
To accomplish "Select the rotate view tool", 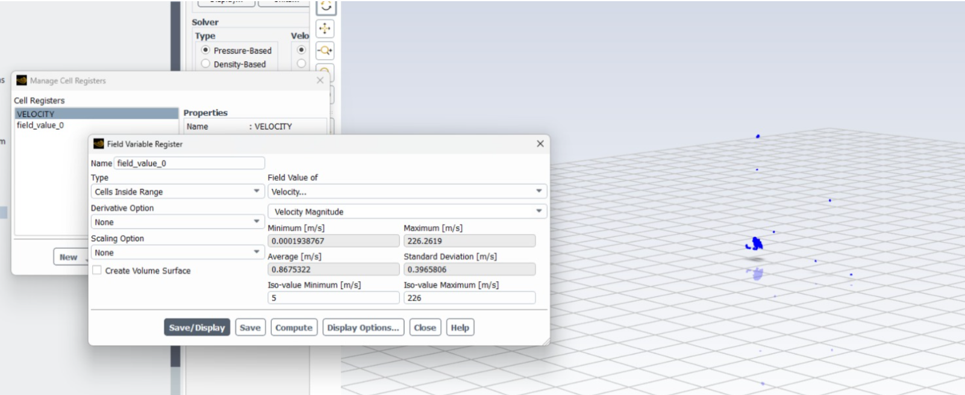I will (325, 7).
